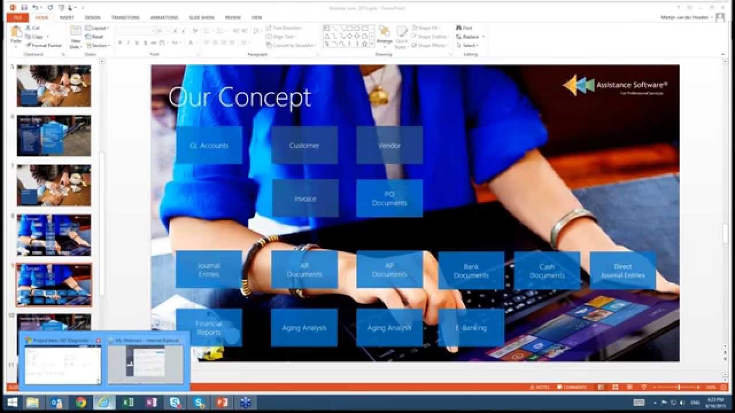Click the Cut command
This screenshot has height=413, width=735.
point(33,28)
